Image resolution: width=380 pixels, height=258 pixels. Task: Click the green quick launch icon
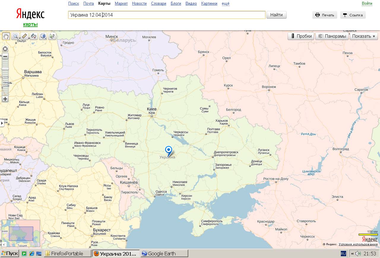[x=24, y=254]
